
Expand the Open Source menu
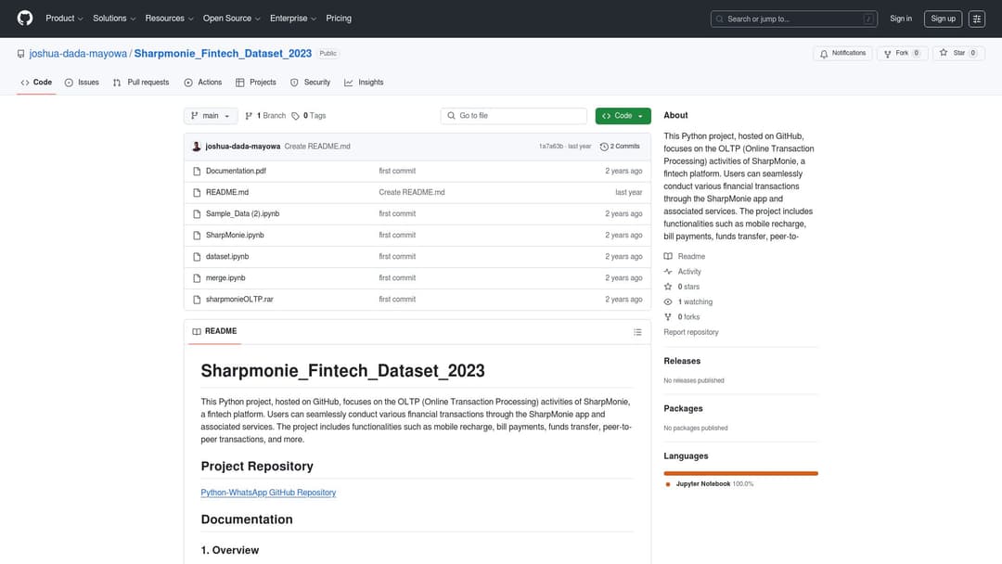[231, 19]
